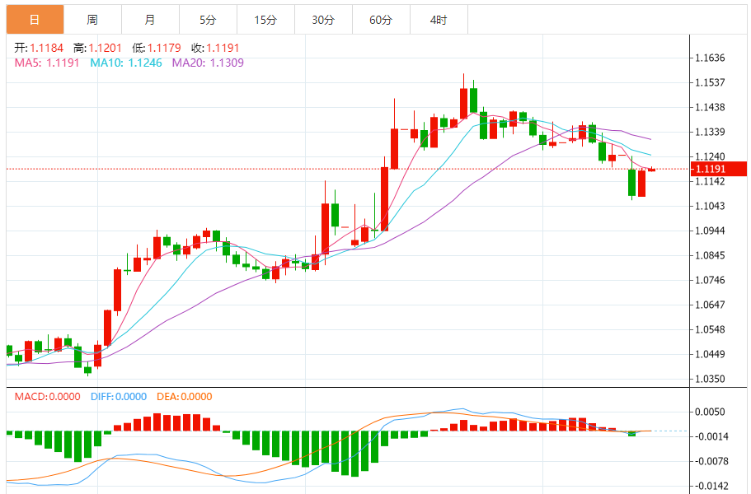The width and height of the screenshot is (751, 494).
Task: Click the 1.0350 price axis label
Action: coord(710,379)
